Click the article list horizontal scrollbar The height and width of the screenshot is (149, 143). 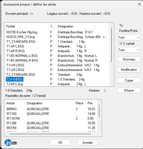coord(50,134)
